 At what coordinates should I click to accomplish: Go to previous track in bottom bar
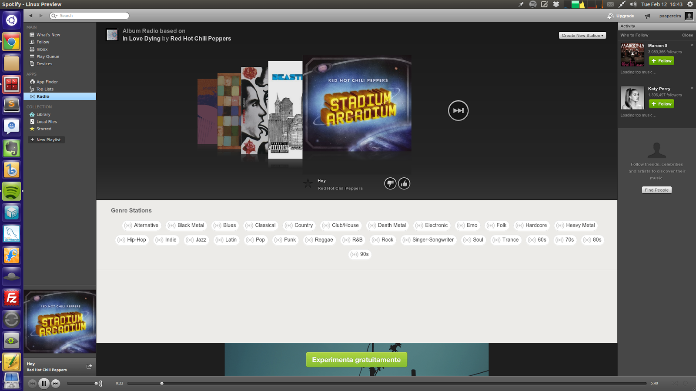coord(32,383)
